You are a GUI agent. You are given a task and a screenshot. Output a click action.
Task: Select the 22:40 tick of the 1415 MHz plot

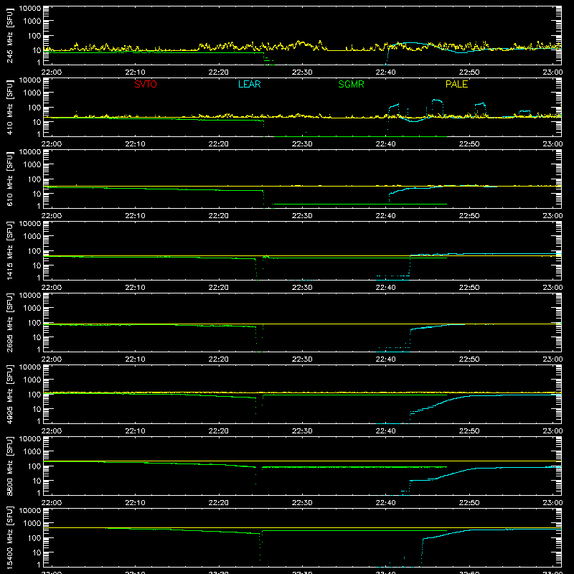[x=385, y=288]
